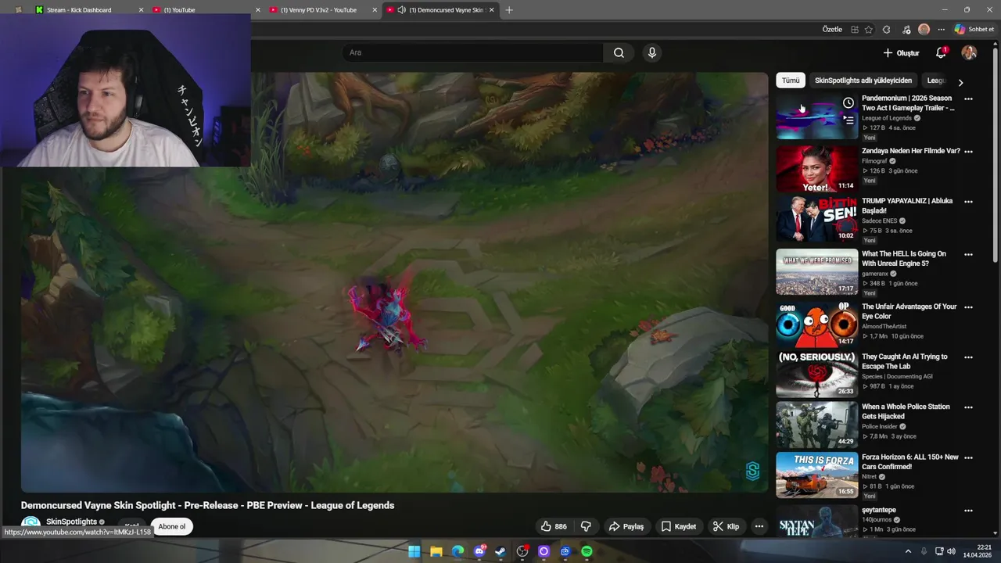Image resolution: width=1001 pixels, height=563 pixels.
Task: Open Copilot Sohbet et chat
Action: click(x=974, y=30)
